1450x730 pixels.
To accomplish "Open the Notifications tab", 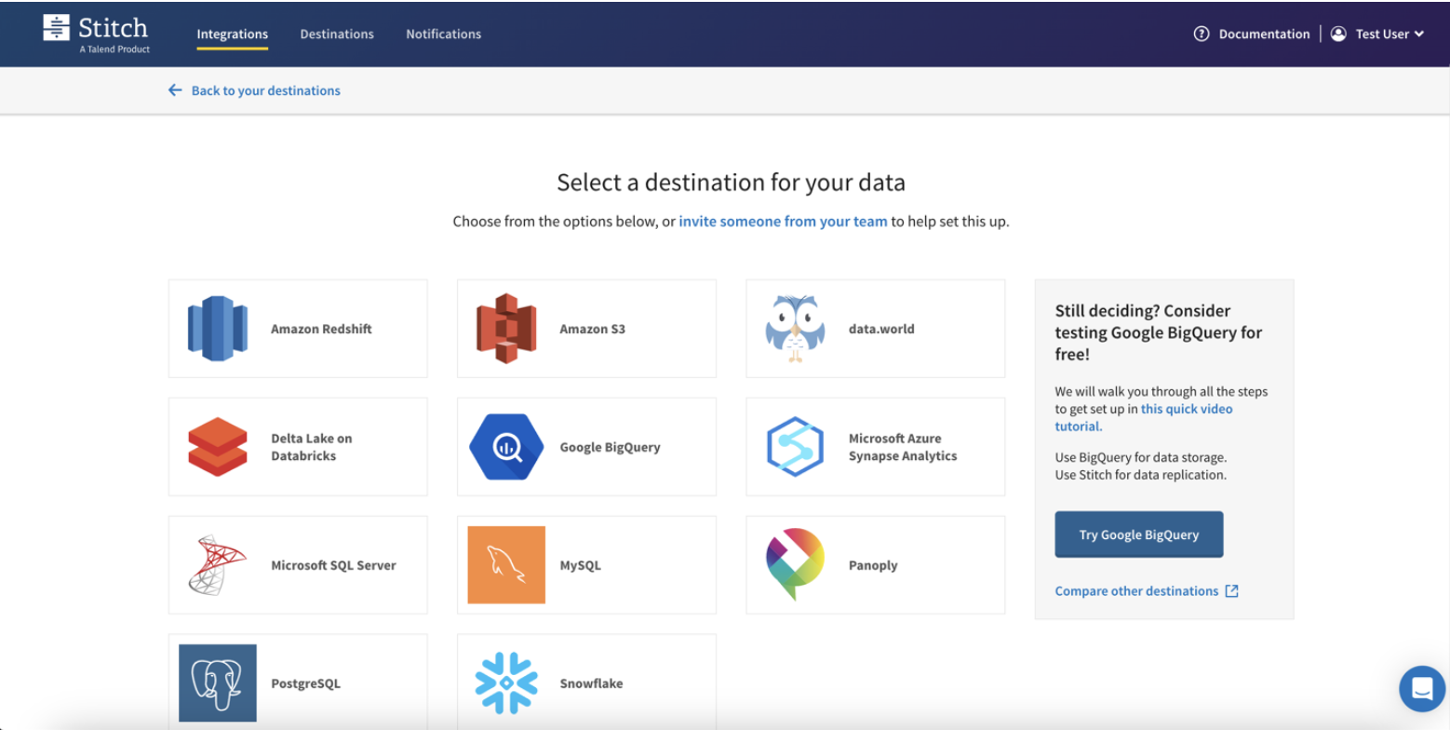I will point(443,34).
